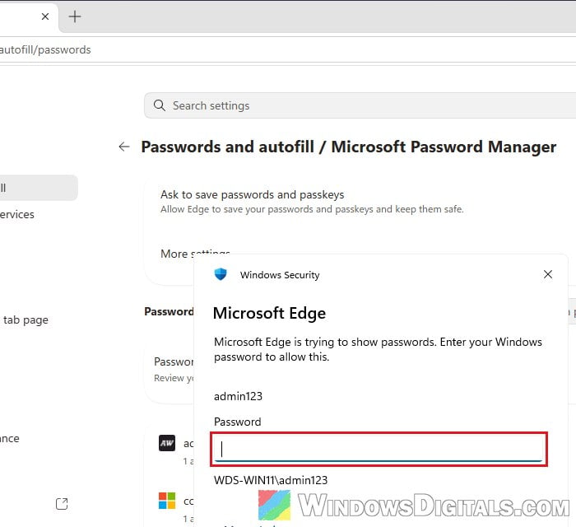Click the address bar showing autofill/passwords
Image resolution: width=576 pixels, height=527 pixels.
pos(288,49)
